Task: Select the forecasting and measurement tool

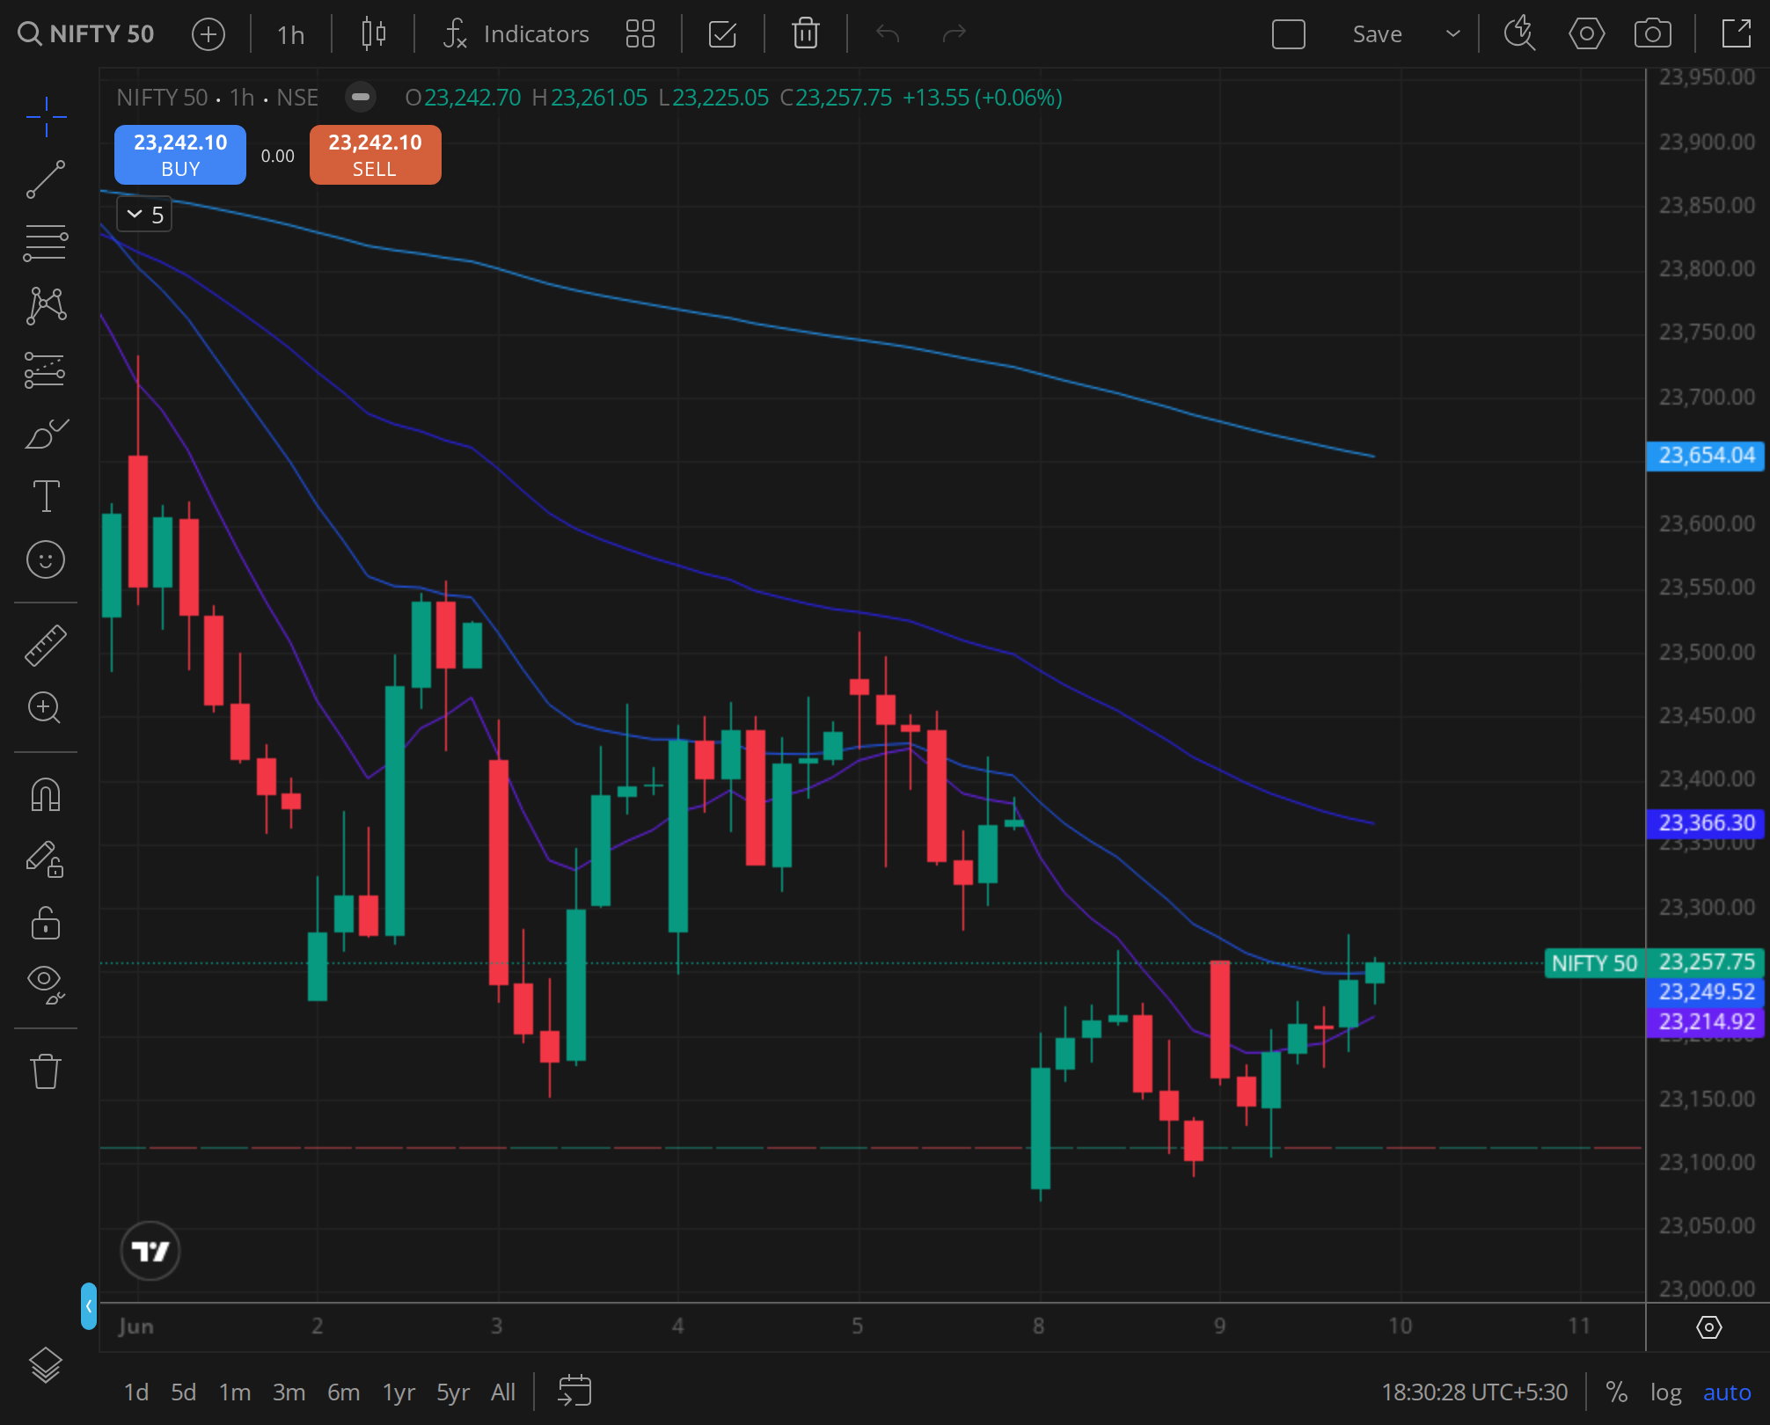Action: (x=46, y=369)
